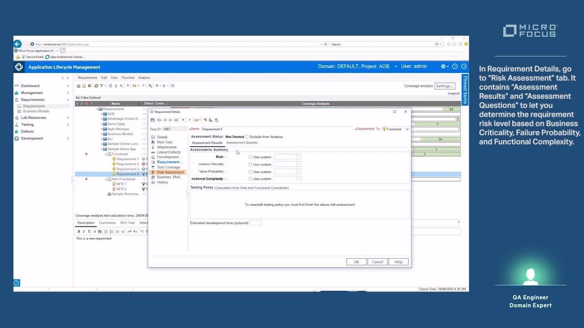Select the Assessment Results tab

coord(207,143)
